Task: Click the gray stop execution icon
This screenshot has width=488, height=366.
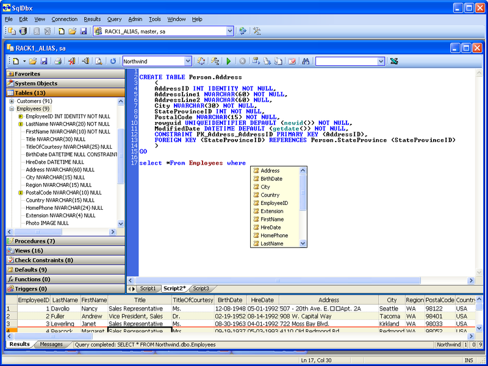Action: click(242, 62)
